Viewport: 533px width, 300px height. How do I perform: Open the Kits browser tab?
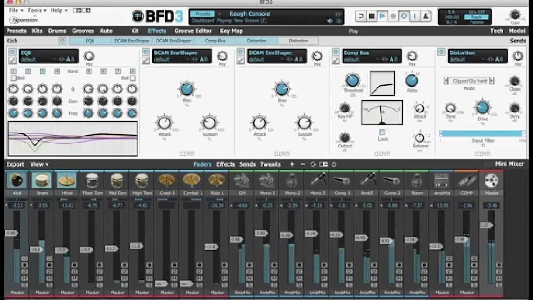pyautogui.click(x=38, y=31)
